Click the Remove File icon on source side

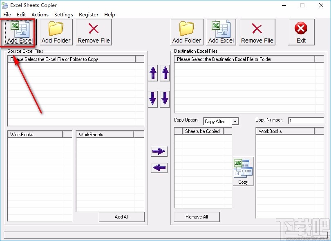click(x=94, y=32)
